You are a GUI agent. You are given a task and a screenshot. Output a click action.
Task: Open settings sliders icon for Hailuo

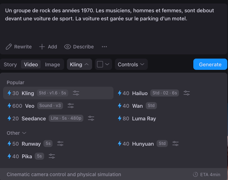(187, 93)
